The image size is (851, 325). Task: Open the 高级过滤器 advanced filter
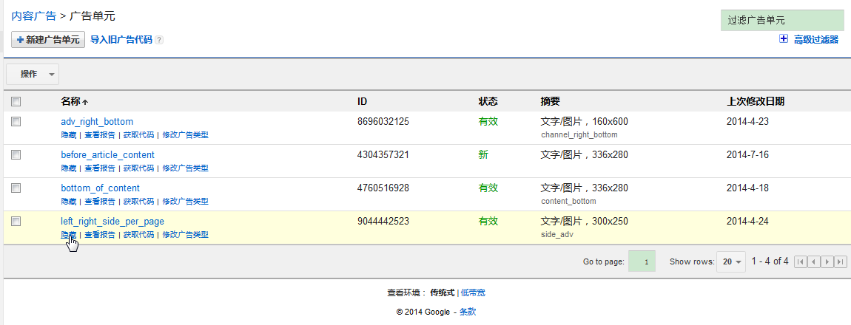815,40
